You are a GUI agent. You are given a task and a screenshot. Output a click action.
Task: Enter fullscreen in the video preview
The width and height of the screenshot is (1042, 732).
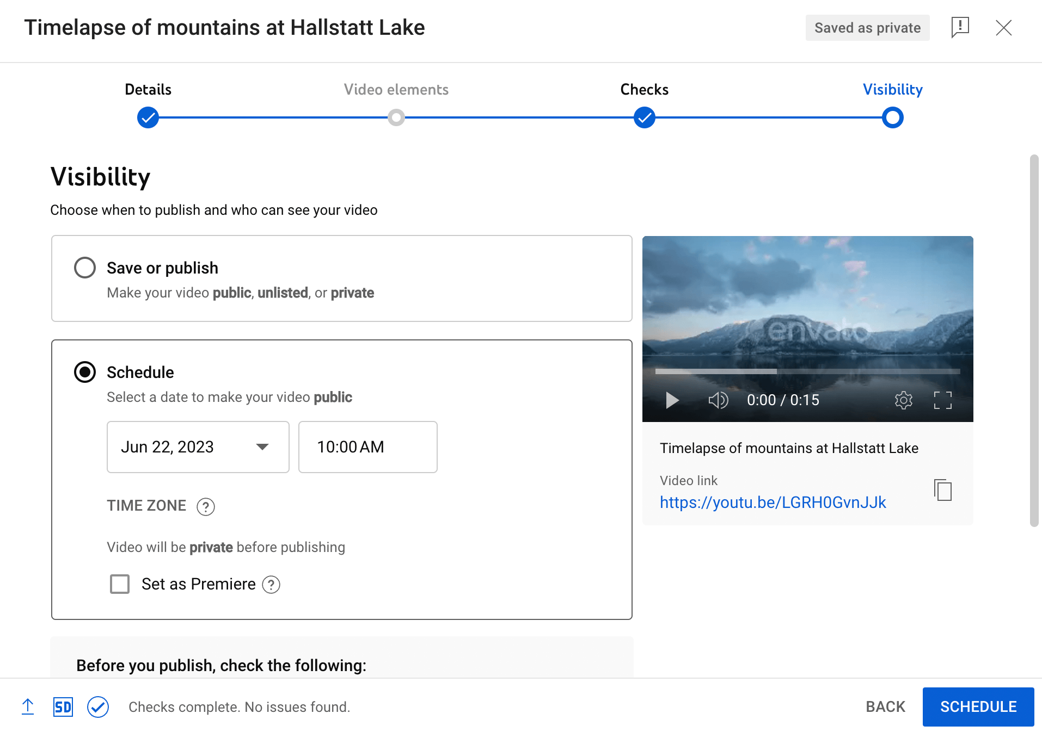coord(942,400)
